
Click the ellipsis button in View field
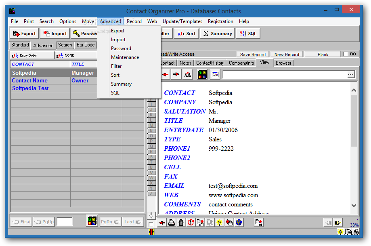click(351, 75)
